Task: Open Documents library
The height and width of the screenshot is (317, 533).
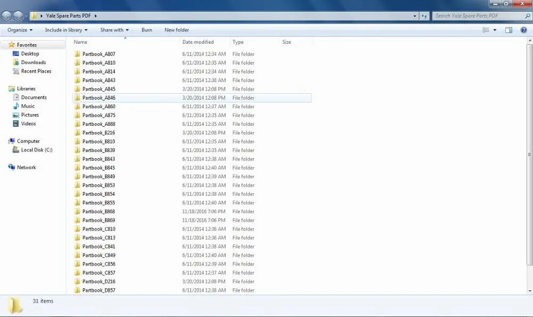Action: pyautogui.click(x=34, y=97)
